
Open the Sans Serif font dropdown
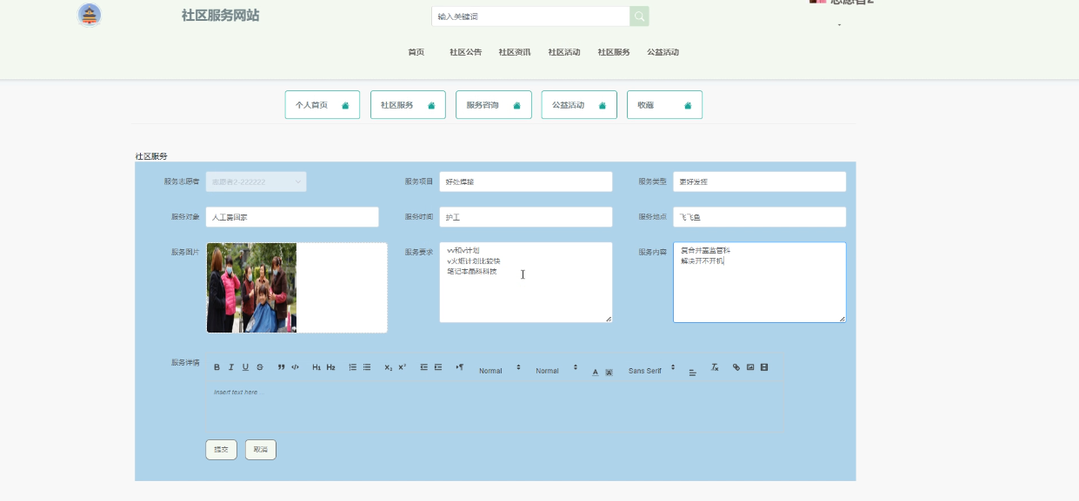pyautogui.click(x=653, y=370)
